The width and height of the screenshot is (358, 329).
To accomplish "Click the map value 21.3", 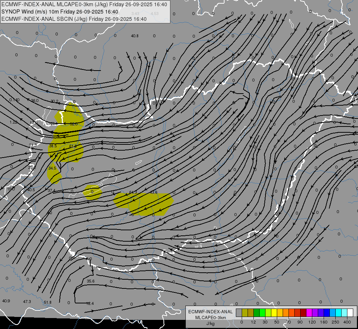I will 33,145.
